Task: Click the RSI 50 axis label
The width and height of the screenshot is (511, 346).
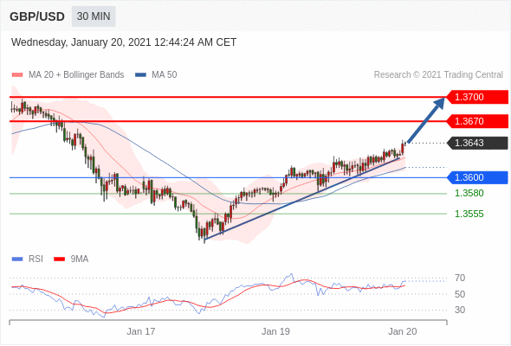Action: 460,294
